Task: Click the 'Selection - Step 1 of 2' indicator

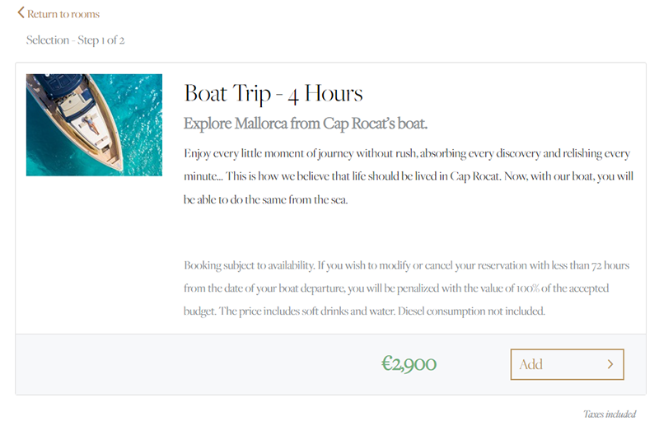Action: click(75, 40)
